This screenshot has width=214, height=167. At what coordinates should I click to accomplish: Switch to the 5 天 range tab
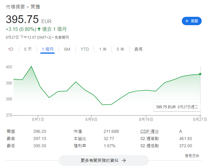[x=28, y=49]
